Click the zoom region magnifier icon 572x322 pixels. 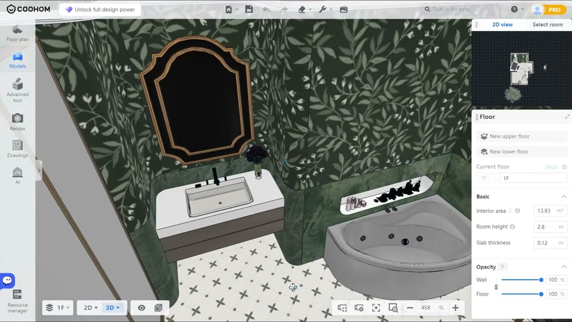tap(393, 308)
